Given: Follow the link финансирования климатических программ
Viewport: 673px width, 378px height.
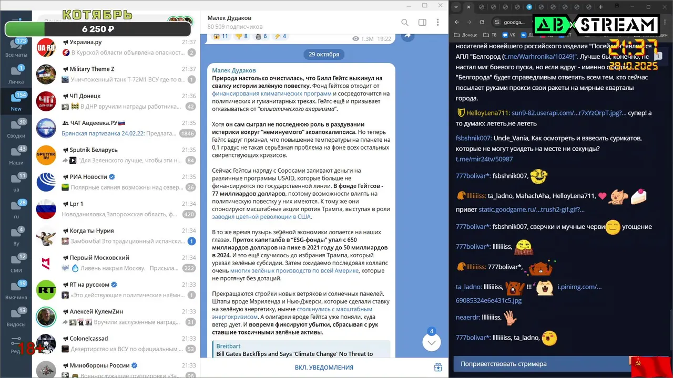Looking at the screenshot, I should (271, 93).
